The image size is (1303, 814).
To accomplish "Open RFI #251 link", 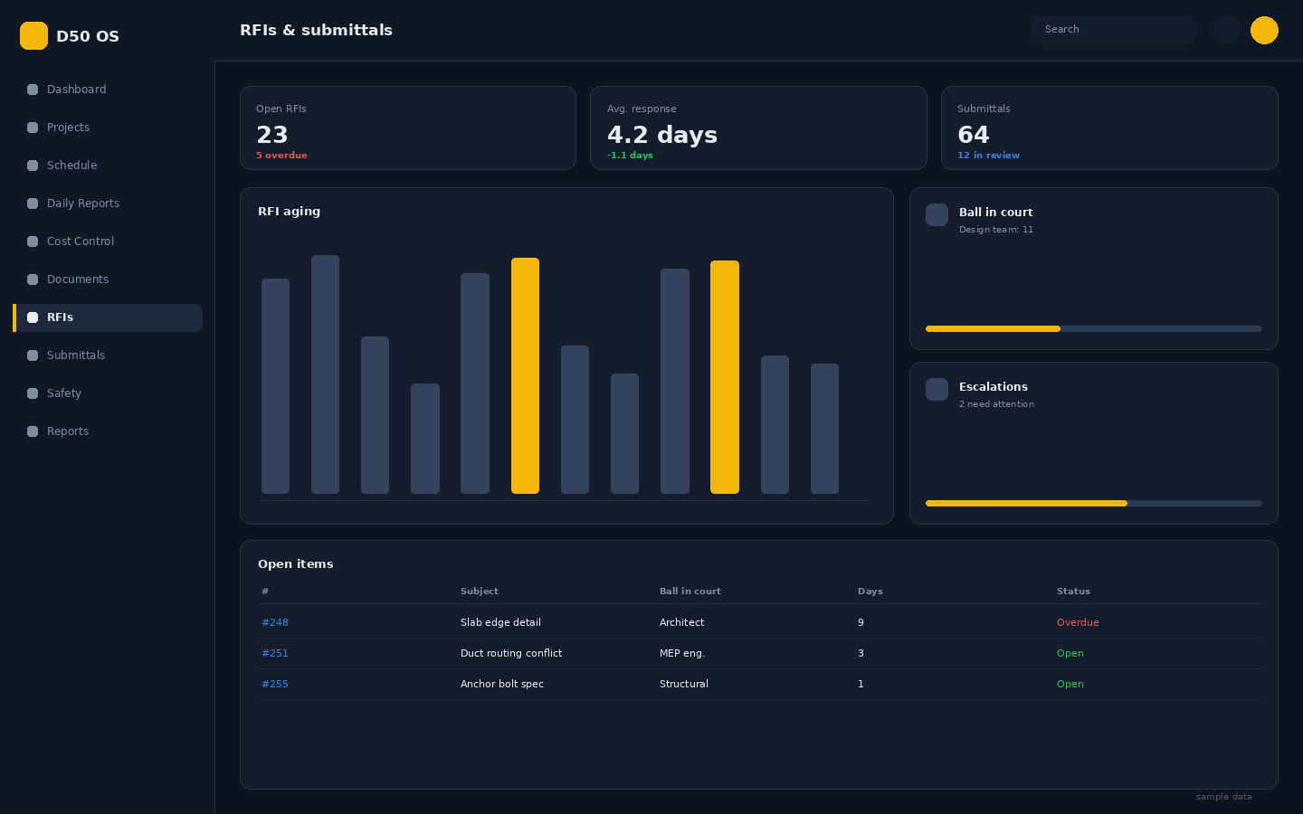I will click(x=275, y=653).
